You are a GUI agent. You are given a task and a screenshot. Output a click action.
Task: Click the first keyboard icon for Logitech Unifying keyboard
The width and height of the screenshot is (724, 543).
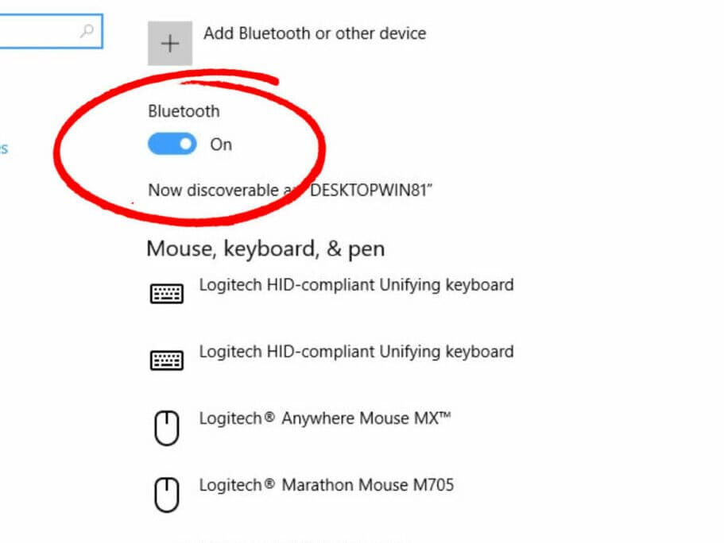click(166, 293)
